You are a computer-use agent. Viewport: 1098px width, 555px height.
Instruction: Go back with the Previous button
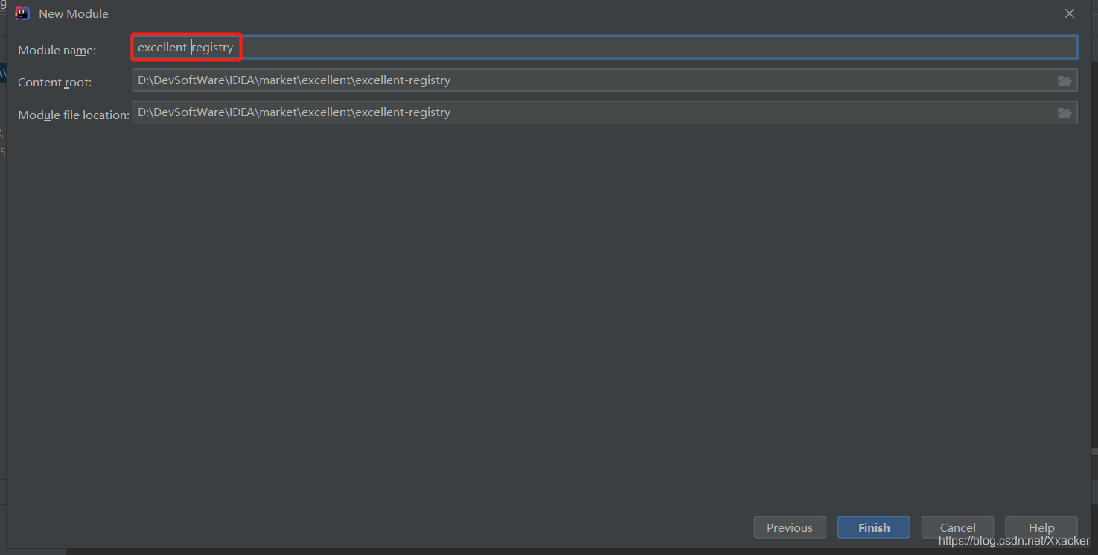(x=790, y=527)
